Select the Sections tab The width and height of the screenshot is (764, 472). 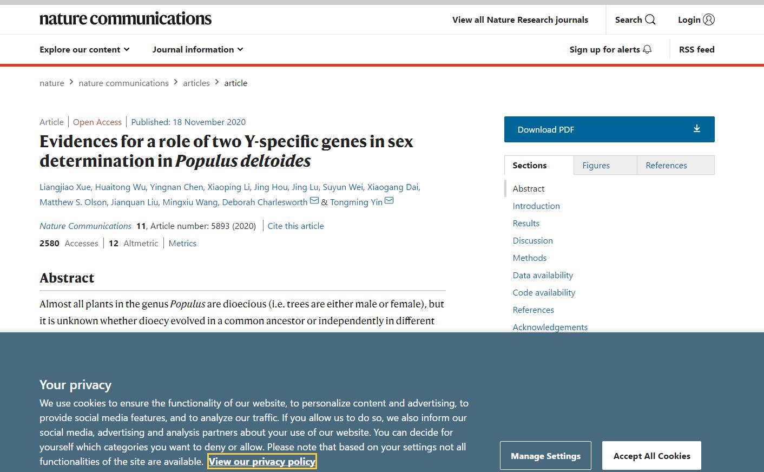[539, 165]
